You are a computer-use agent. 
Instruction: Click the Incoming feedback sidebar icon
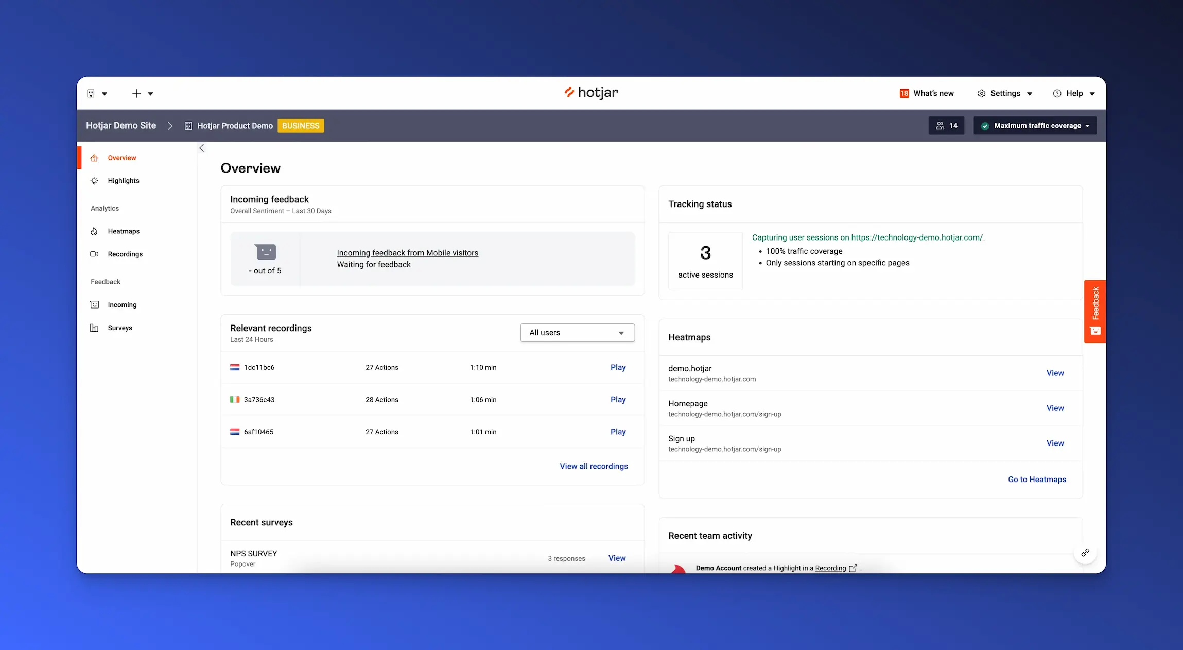(x=94, y=305)
